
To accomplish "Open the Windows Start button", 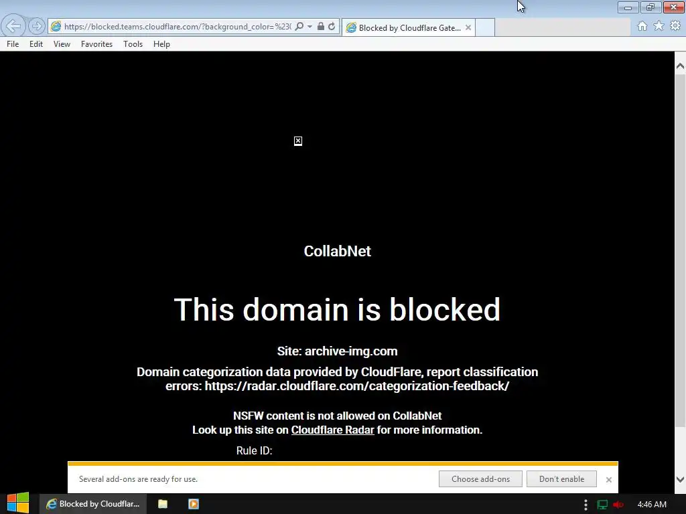I will [18, 503].
